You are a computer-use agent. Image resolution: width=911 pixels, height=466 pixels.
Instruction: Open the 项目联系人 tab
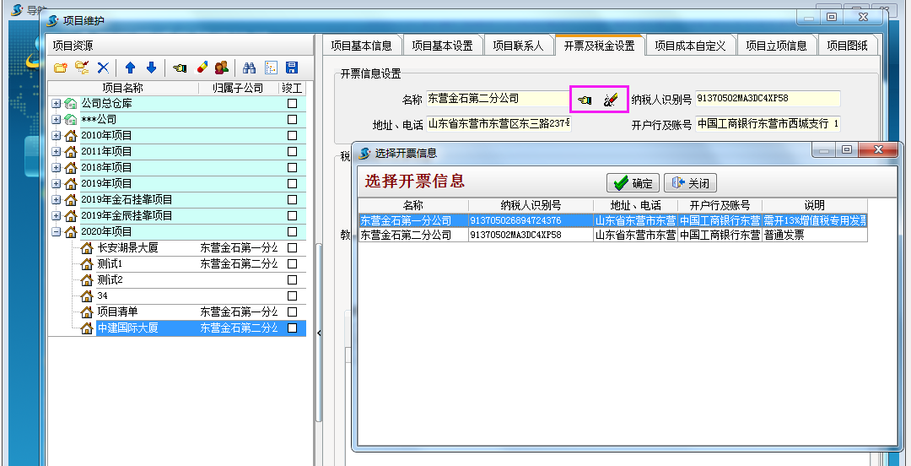[518, 46]
